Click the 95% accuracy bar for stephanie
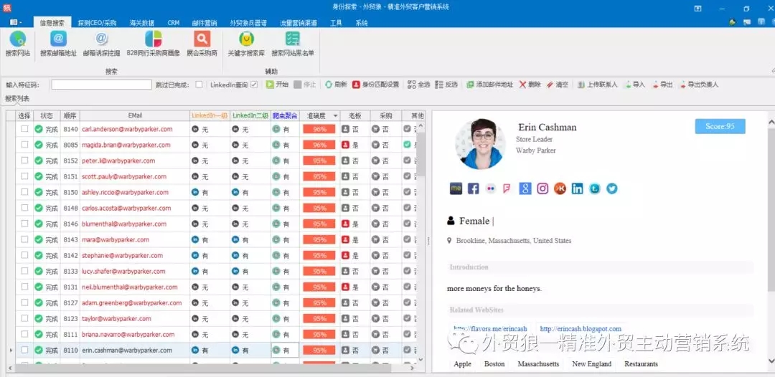The height and width of the screenshot is (377, 775). pyautogui.click(x=320, y=256)
